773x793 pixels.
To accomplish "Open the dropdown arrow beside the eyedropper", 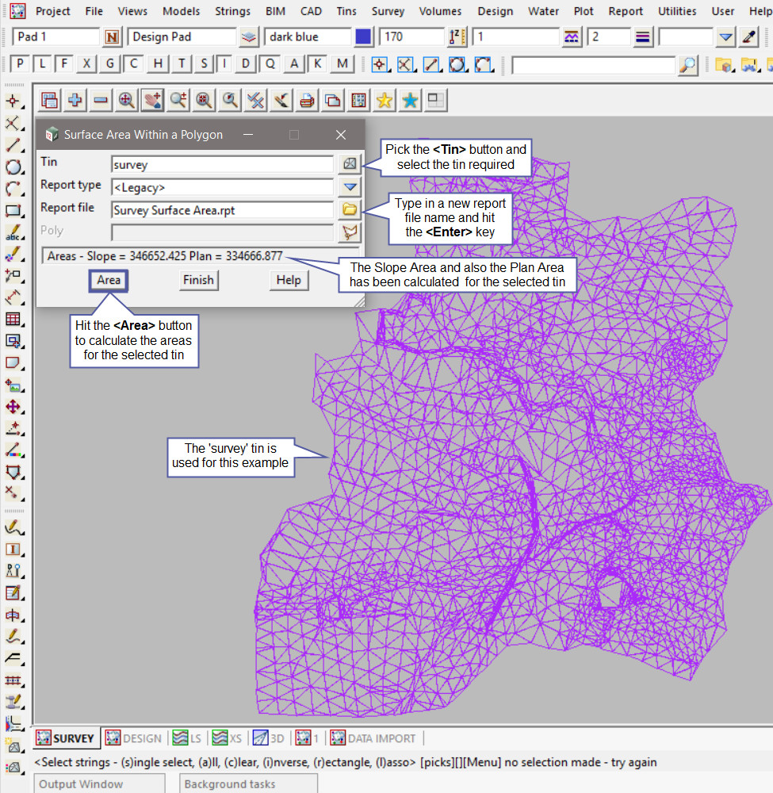I will pos(725,37).
